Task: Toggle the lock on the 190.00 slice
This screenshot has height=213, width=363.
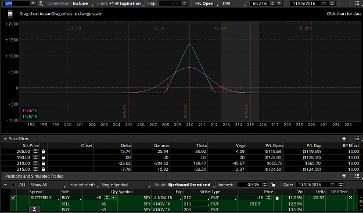Action: (x=44, y=157)
